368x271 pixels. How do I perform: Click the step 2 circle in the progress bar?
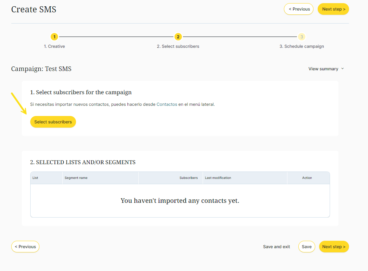[178, 37]
